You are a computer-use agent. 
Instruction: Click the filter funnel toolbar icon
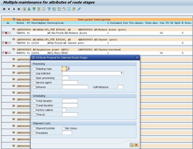click(49, 9)
